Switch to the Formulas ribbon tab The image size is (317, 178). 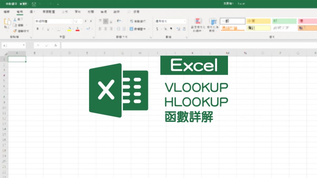[x=65, y=11]
